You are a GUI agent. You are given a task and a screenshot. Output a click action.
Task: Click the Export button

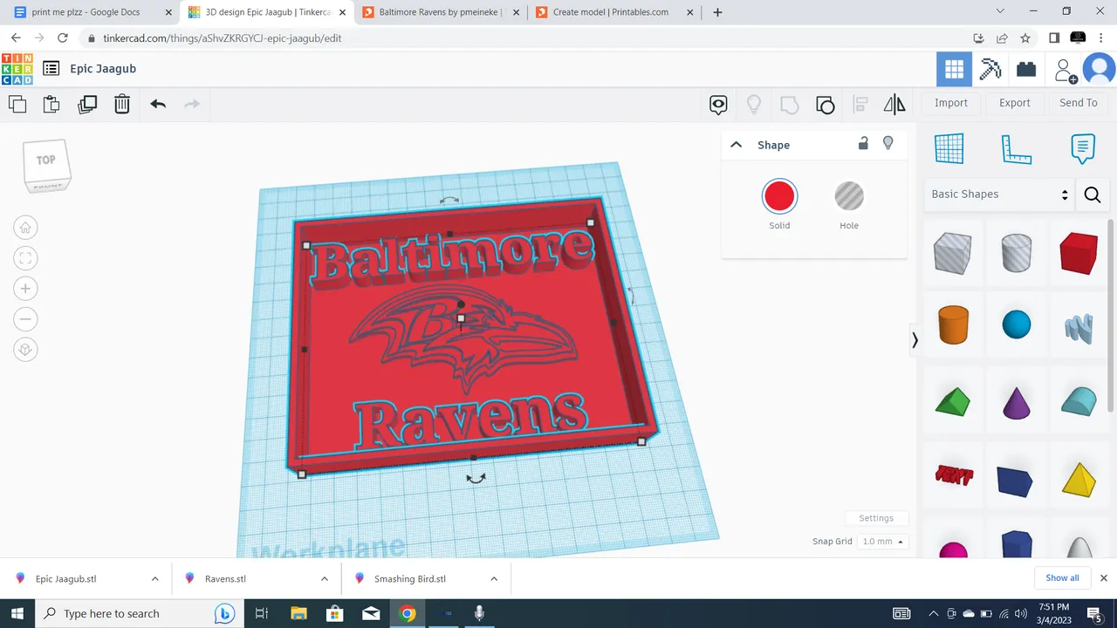[x=1014, y=102]
